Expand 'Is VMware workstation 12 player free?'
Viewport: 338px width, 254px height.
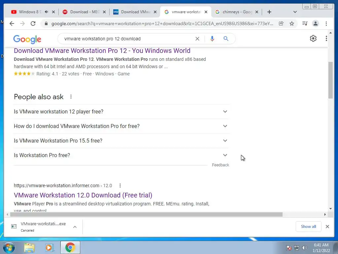121,112
